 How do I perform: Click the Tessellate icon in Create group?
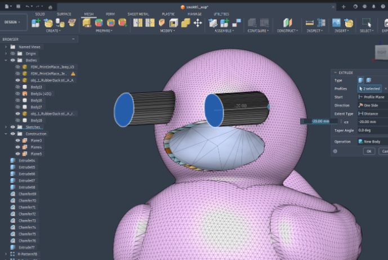click(60, 23)
